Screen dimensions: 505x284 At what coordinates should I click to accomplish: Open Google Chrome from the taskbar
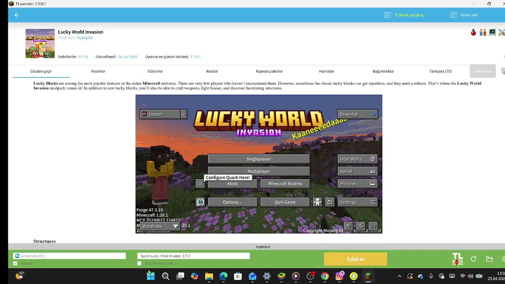click(x=325, y=276)
